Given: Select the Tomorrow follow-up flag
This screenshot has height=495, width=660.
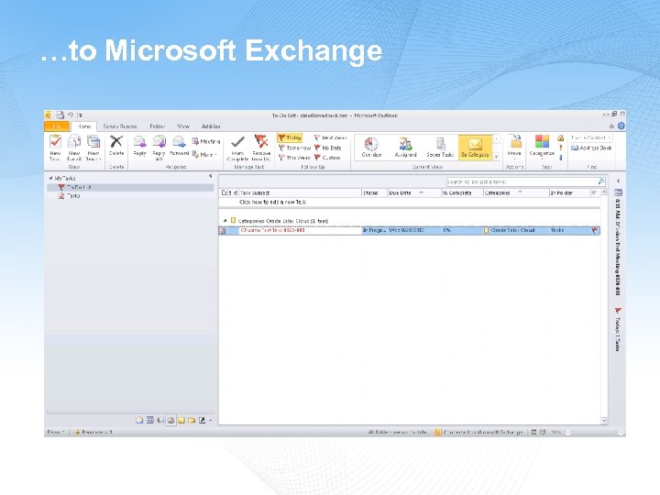Looking at the screenshot, I should pos(294,148).
